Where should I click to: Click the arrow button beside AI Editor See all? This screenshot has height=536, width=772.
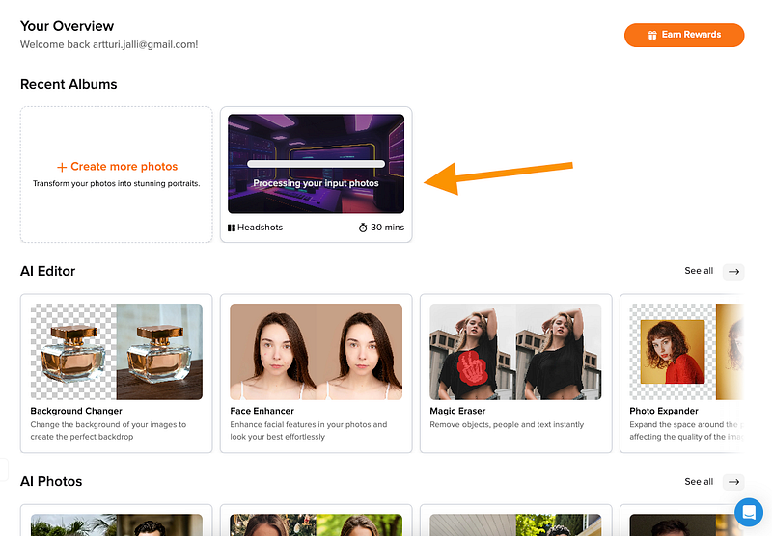tap(733, 272)
